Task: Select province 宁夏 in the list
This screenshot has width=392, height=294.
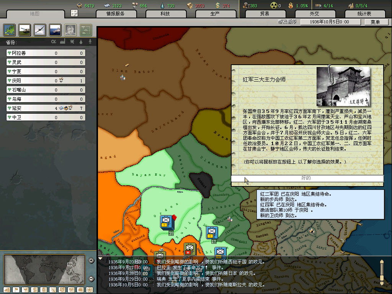Action: pyautogui.click(x=46, y=71)
